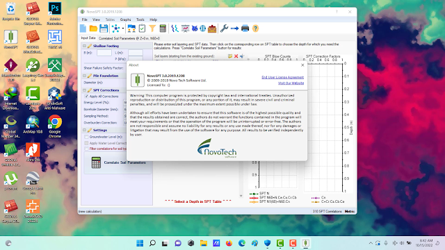Viewport: 445px width, 250px height.
Task: Open Microsoft Edge from taskbar
Action: pyautogui.click(x=242, y=243)
